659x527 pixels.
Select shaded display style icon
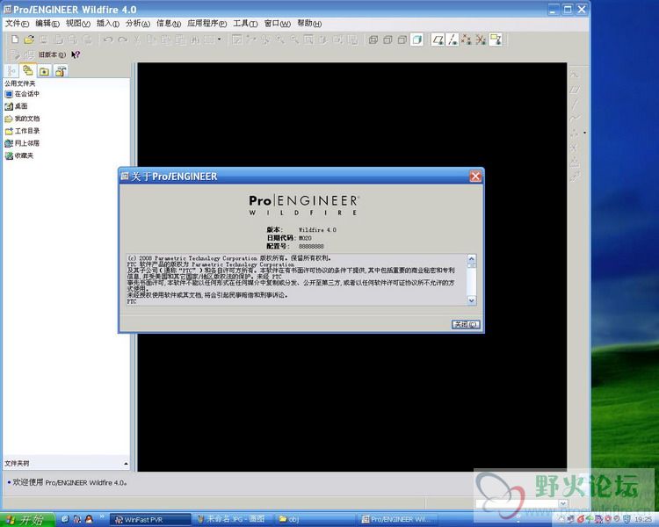(416, 40)
